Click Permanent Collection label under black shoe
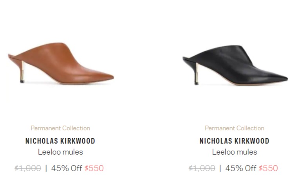This screenshot has height=175, width=298. coord(235,128)
